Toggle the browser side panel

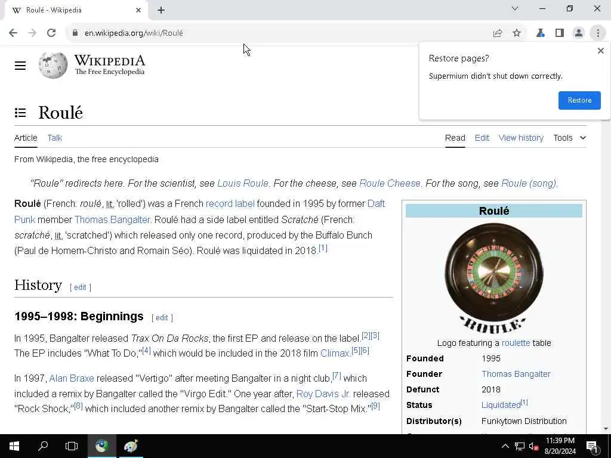tap(560, 33)
